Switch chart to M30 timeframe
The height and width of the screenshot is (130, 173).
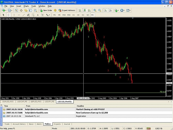69,15
